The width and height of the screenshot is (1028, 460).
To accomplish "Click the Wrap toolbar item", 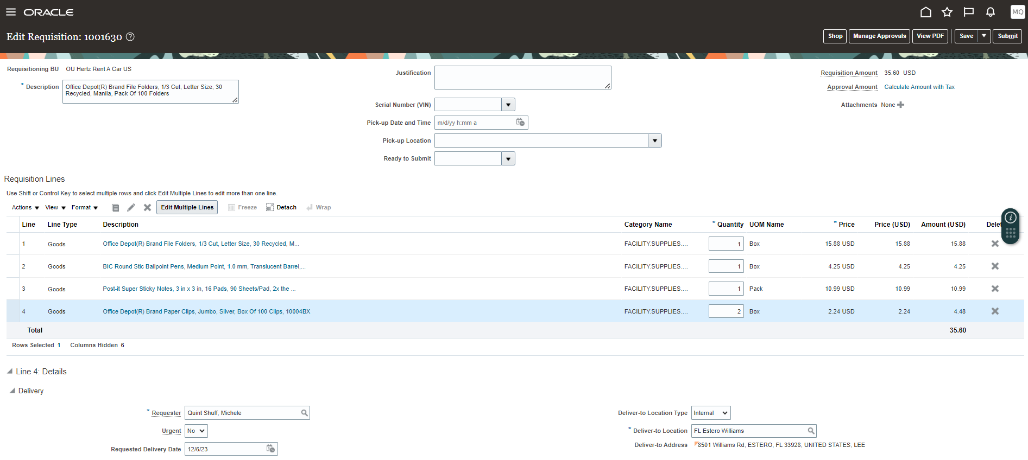I will coord(319,208).
